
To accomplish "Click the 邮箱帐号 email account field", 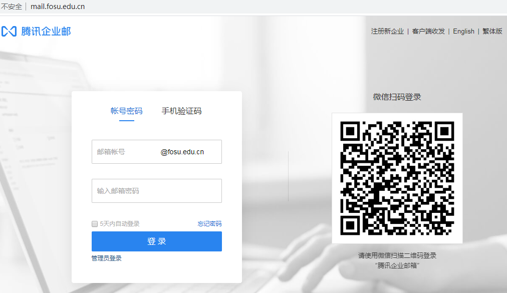I will 125,151.
